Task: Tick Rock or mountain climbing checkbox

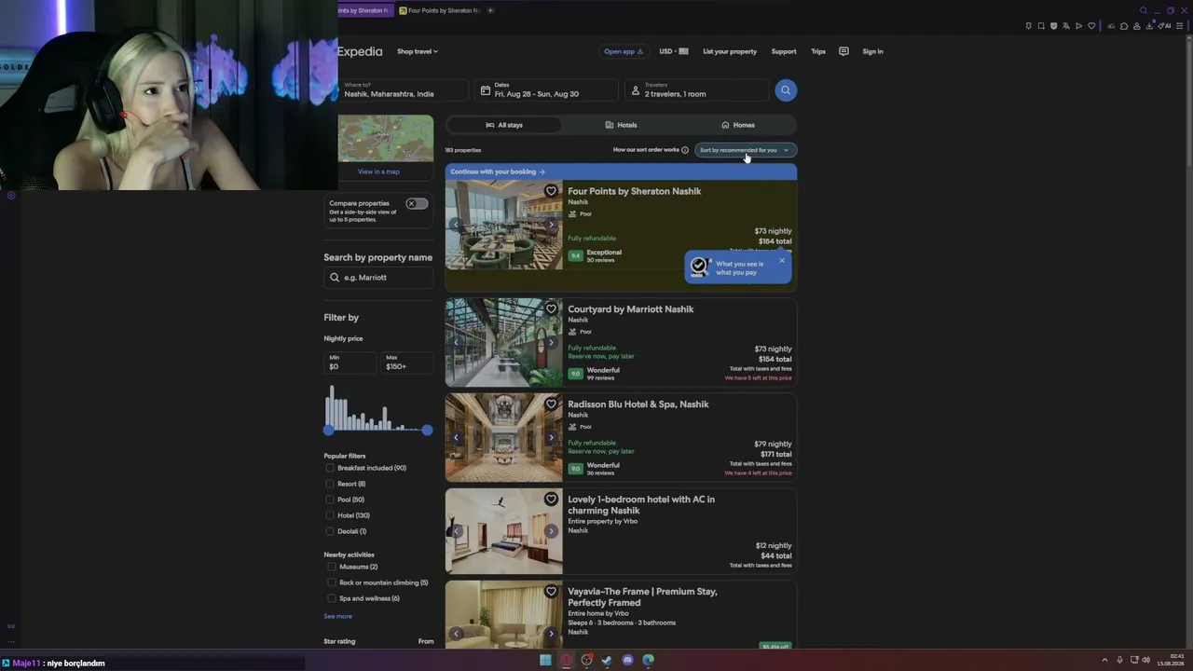Action: [331, 582]
